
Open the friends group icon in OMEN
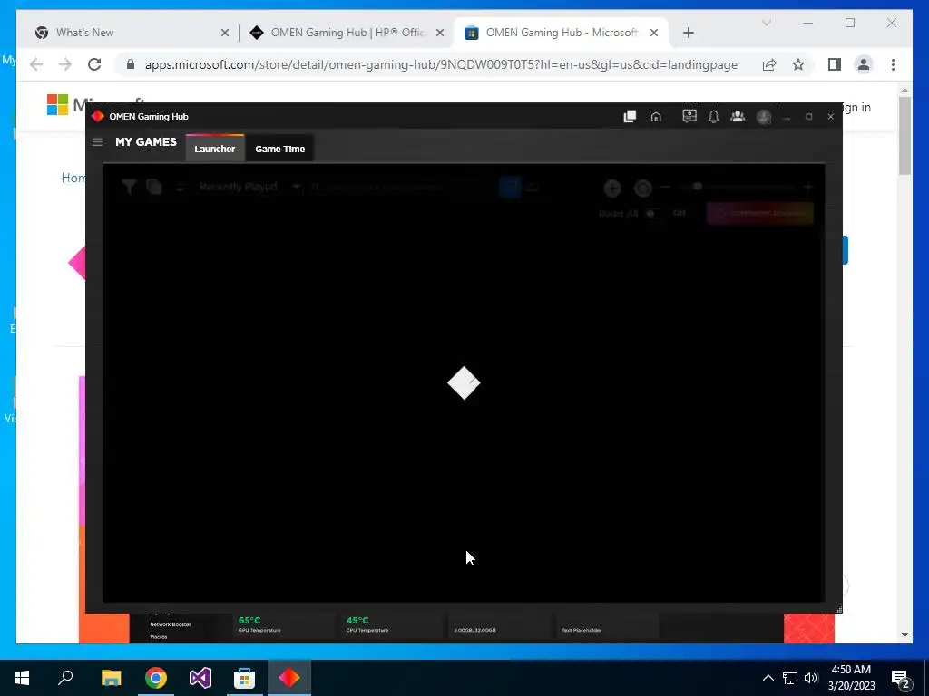point(738,116)
